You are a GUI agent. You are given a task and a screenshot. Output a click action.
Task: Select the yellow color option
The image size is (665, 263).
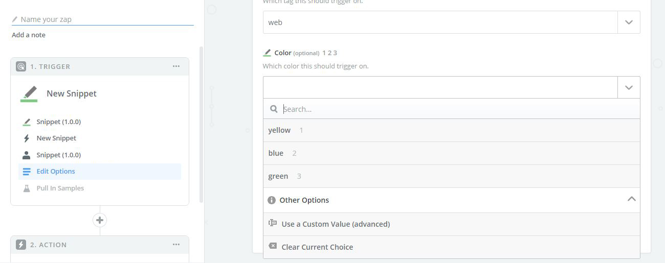coord(279,130)
